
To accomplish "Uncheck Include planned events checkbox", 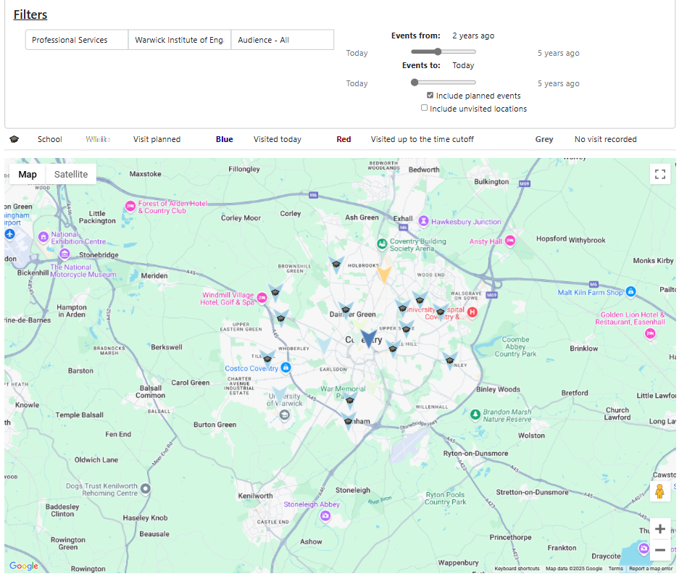I will pos(430,96).
